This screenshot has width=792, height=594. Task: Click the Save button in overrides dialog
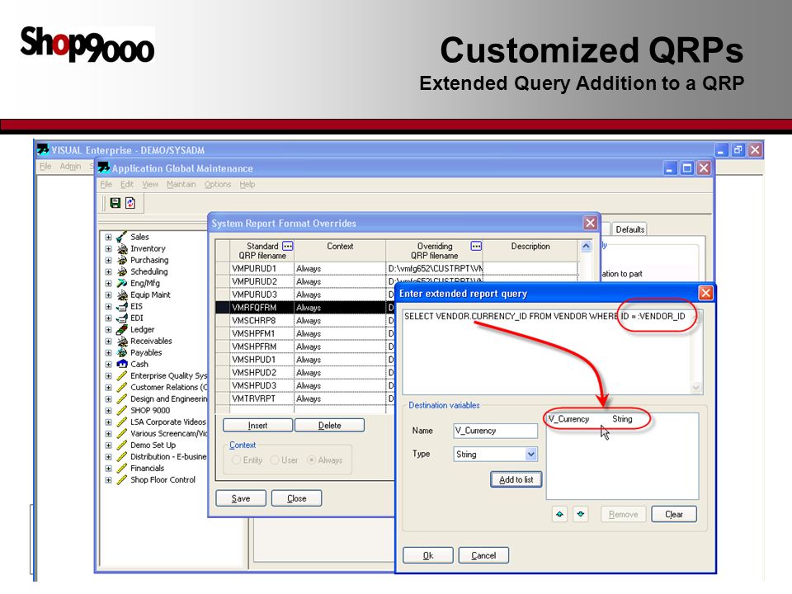pos(240,498)
